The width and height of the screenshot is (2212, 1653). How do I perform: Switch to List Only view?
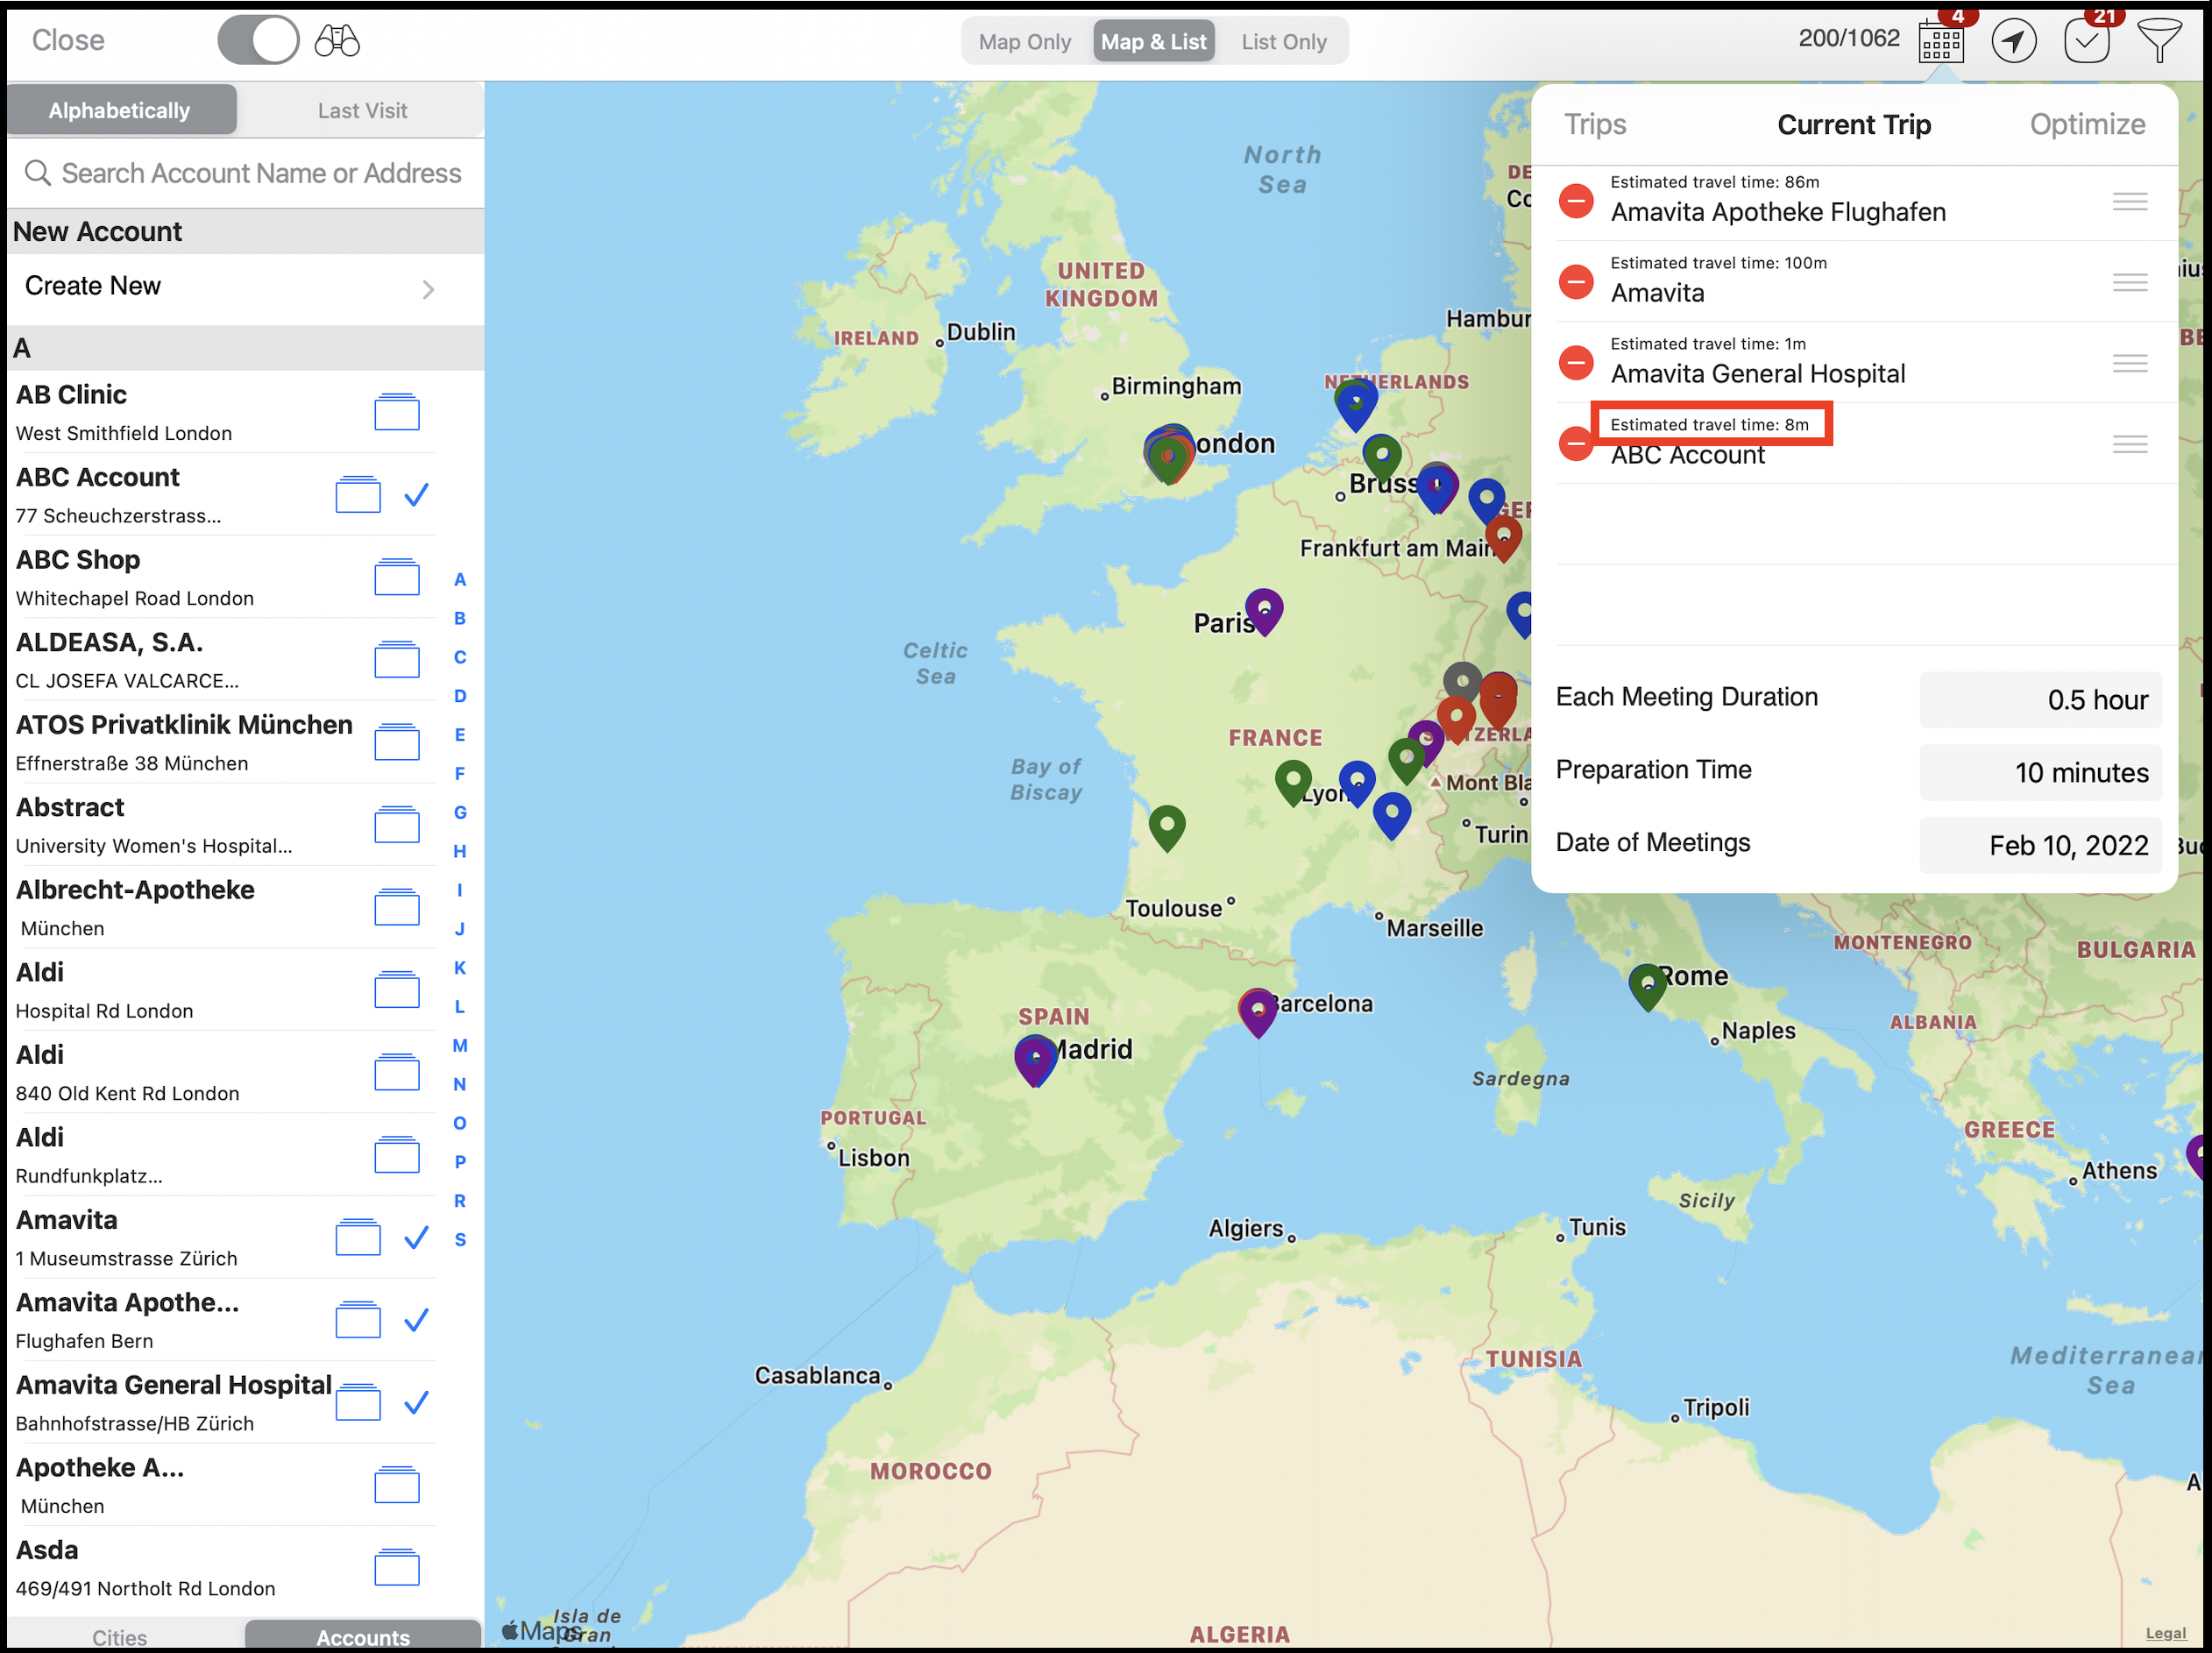tap(1283, 41)
